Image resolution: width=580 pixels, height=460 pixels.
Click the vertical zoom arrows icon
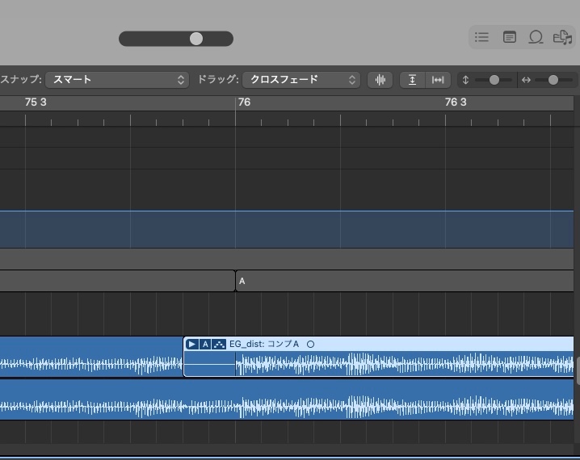click(465, 80)
